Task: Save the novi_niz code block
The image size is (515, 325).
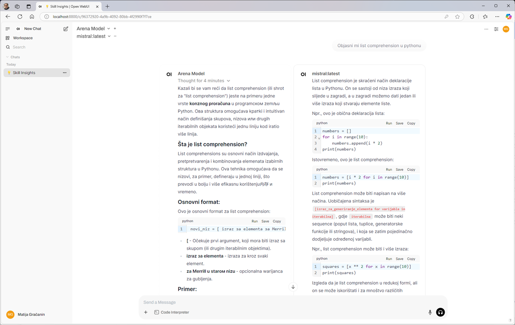Action: tap(265, 221)
